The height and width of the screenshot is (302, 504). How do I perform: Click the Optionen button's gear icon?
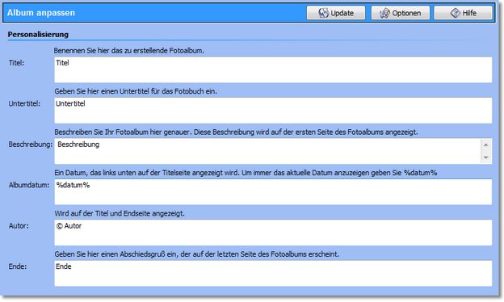(x=384, y=13)
